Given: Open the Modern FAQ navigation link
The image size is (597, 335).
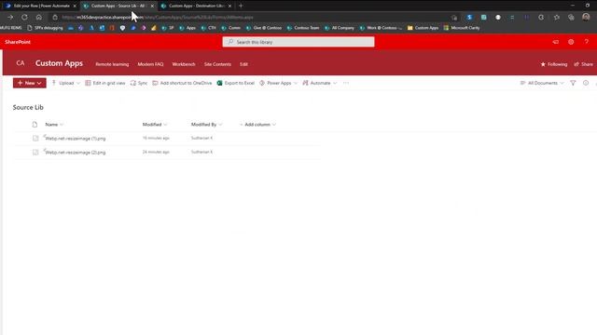Looking at the screenshot, I should [x=150, y=64].
